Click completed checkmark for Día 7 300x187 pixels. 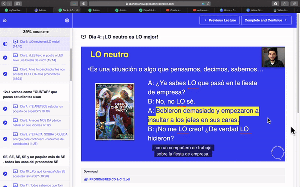(x=5, y=109)
